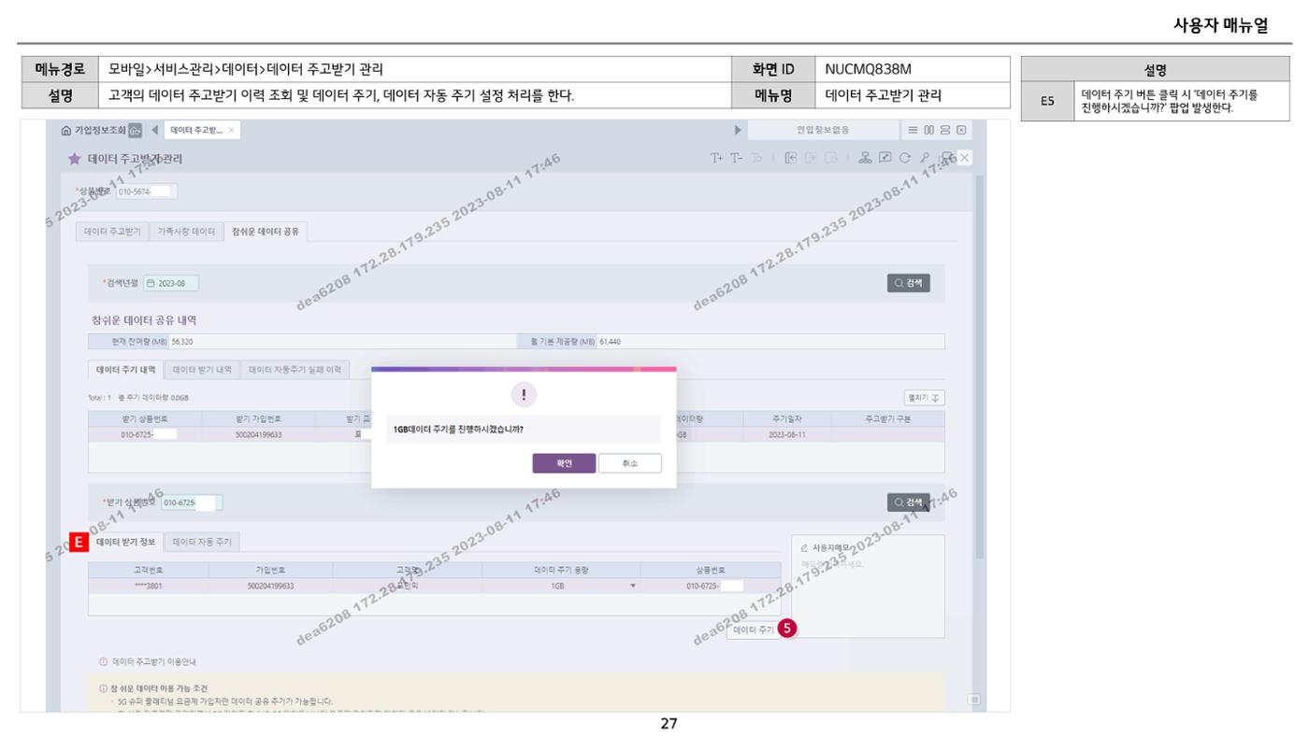The image size is (1309, 736).
Task: Click the close-all-tabs boxed X icon
Action: [x=960, y=130]
